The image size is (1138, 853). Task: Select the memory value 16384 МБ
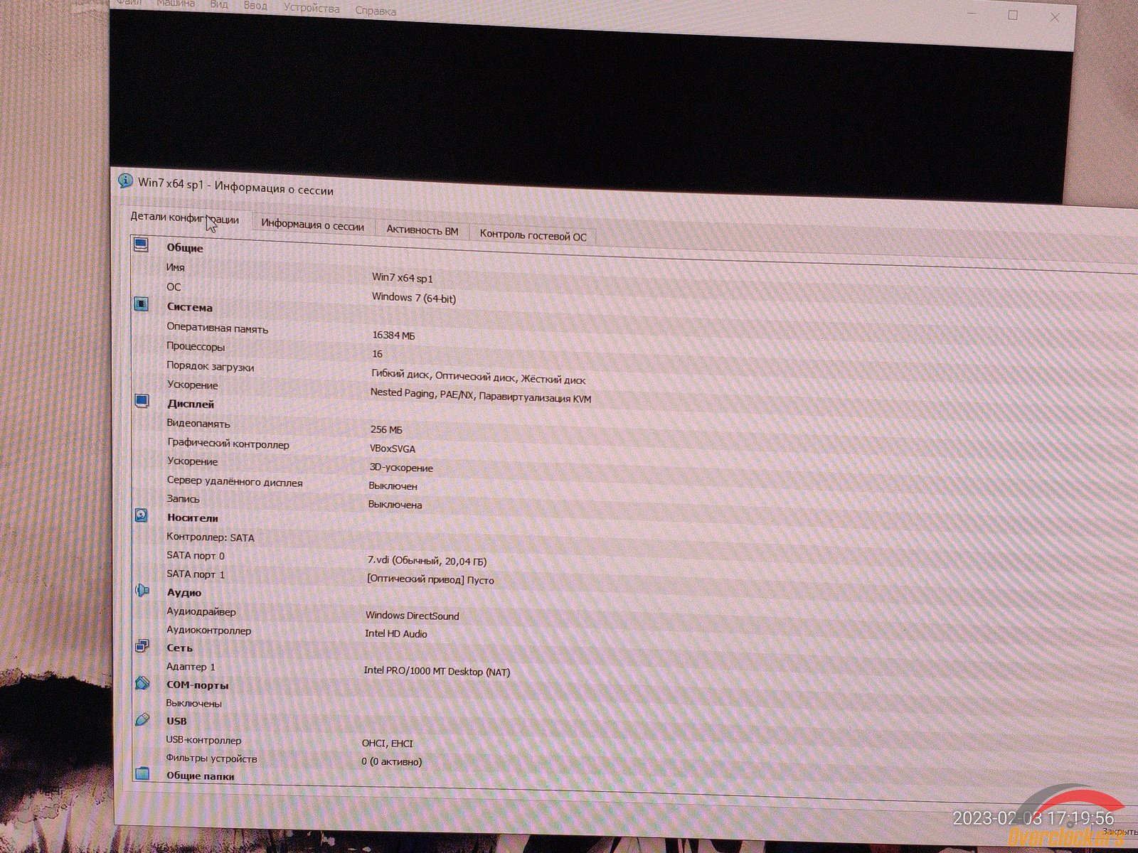393,335
